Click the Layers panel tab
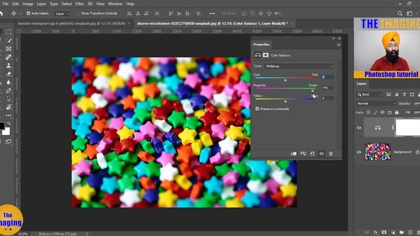Image resolution: width=420 pixels, height=236 pixels. coord(362,84)
